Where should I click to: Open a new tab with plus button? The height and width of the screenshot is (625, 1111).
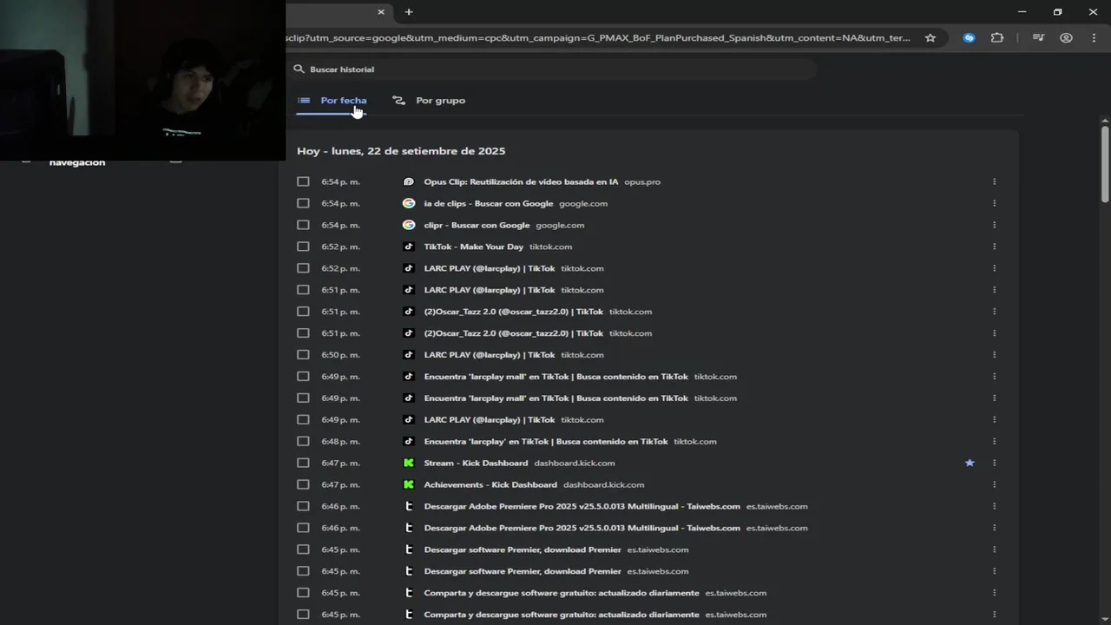tap(409, 12)
